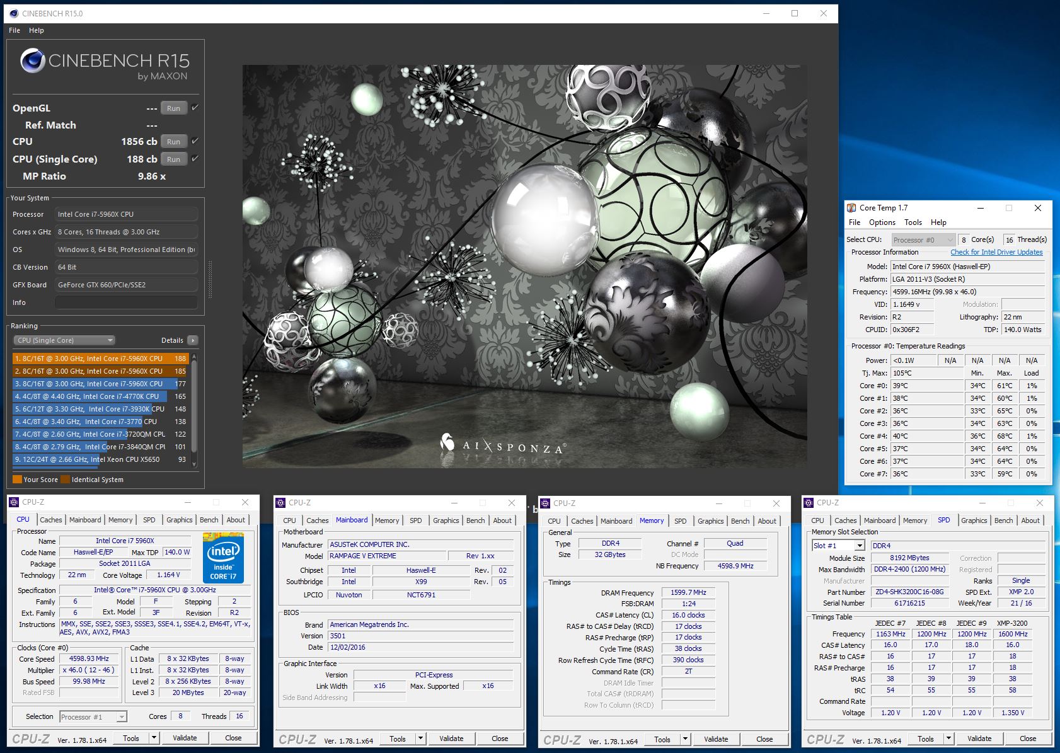Click the Core Temp thermometer title icon
The image size is (1060, 753).
pos(851,208)
